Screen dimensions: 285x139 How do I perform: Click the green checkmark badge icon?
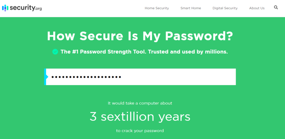click(55, 52)
